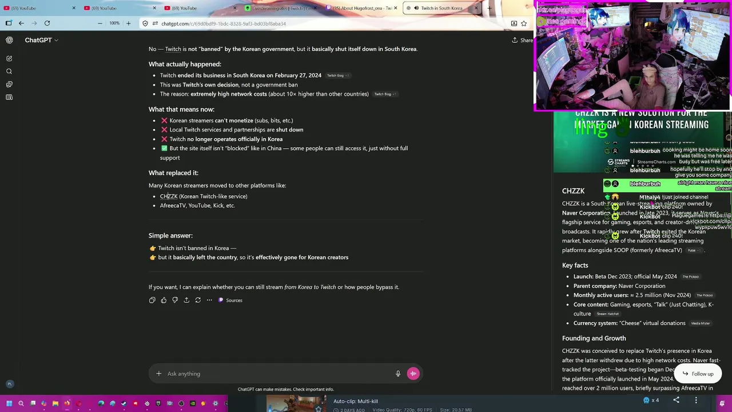
Task: Share this ChatGPT conversation
Action: (x=522, y=40)
